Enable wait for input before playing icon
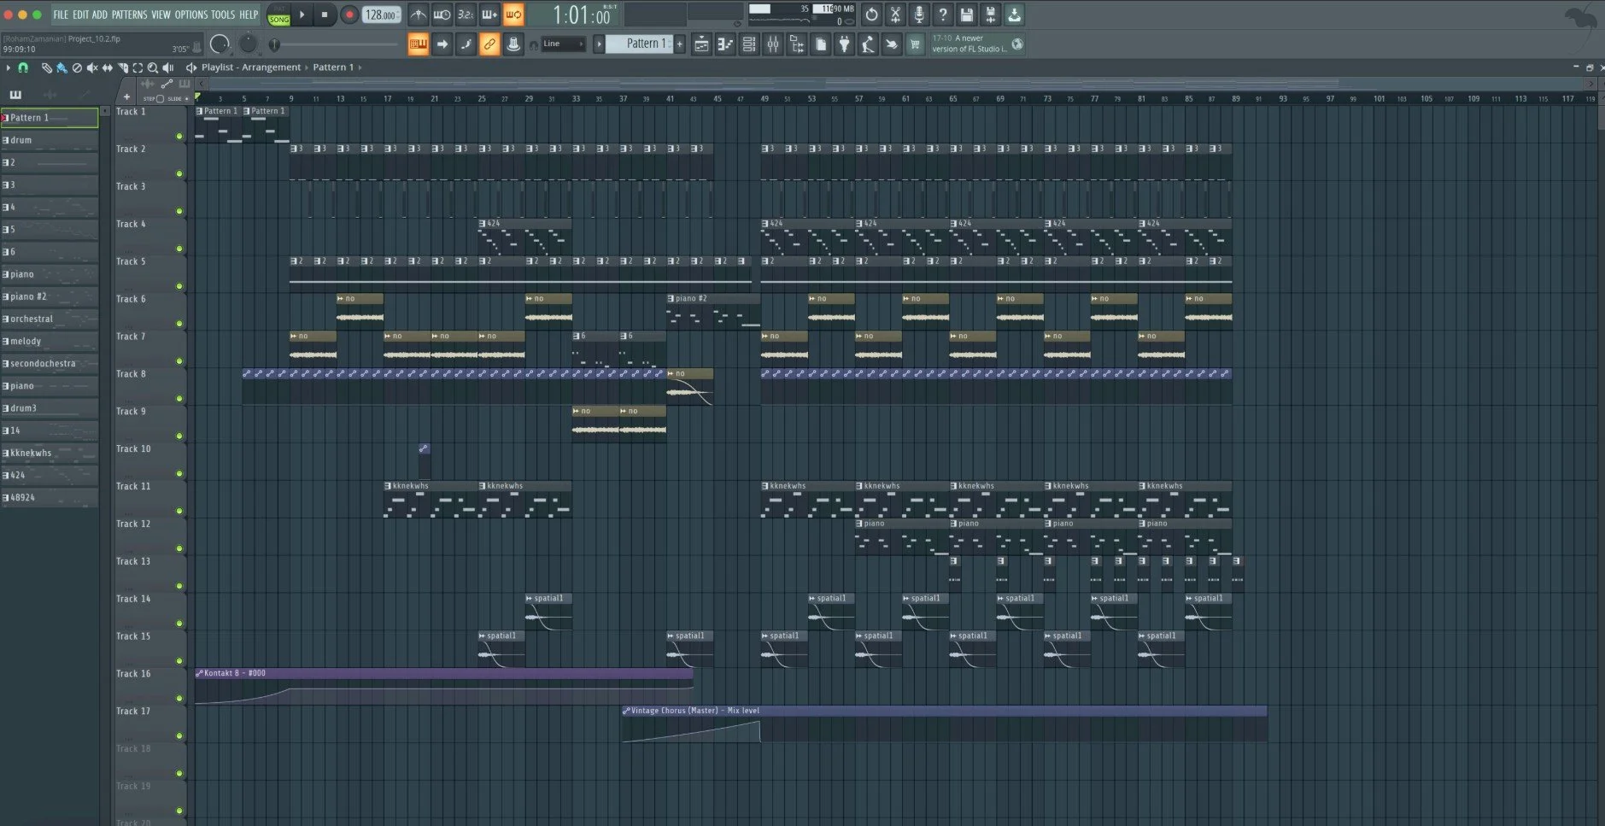This screenshot has height=826, width=1605. (x=442, y=15)
